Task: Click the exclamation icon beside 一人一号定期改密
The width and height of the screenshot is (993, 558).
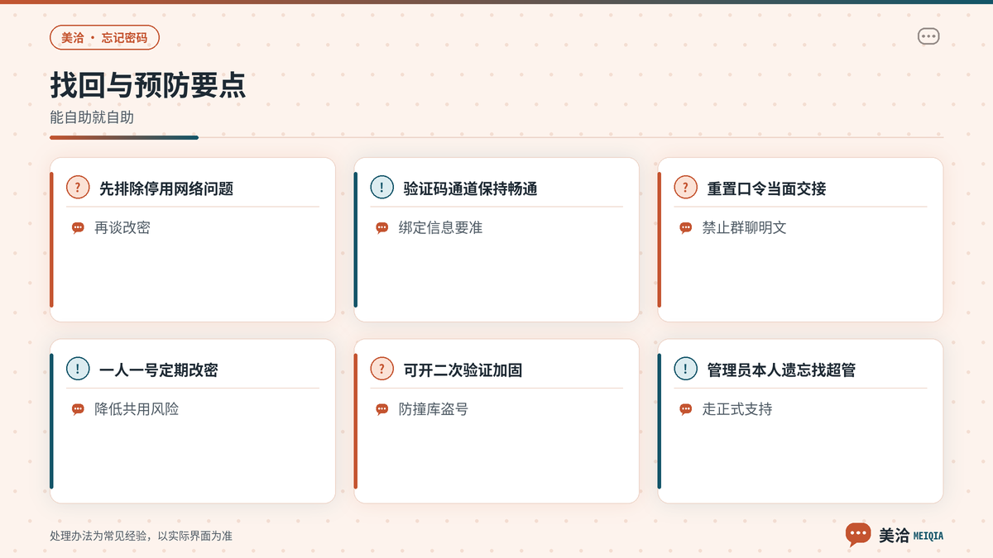Action: 78,369
